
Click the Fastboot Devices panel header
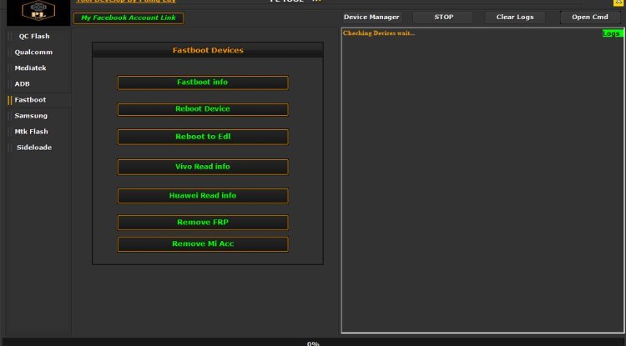tap(208, 50)
